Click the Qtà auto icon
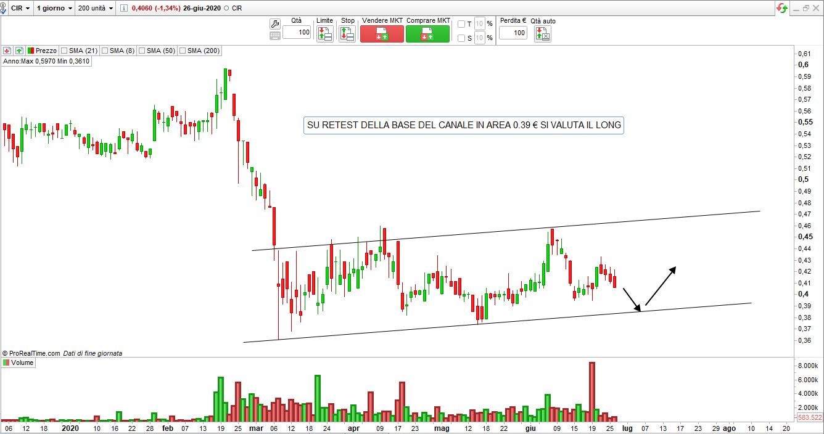 click(x=543, y=34)
